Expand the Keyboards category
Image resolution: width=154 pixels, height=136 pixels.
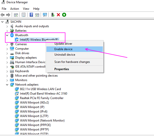7,71
